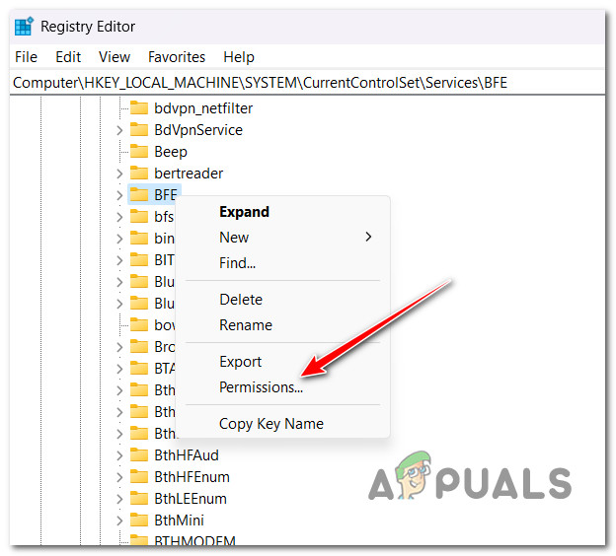
Task: Select the BdVpnService key label
Action: (x=198, y=130)
